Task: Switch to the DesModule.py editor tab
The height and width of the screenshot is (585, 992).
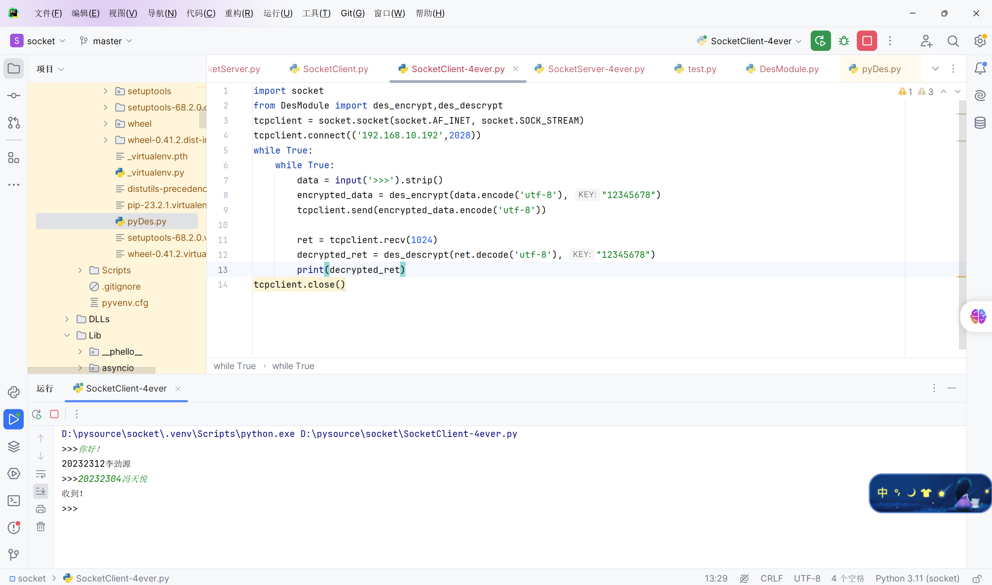Action: point(788,69)
